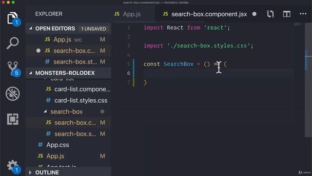Click line number 5 in the gutter

tap(129, 64)
